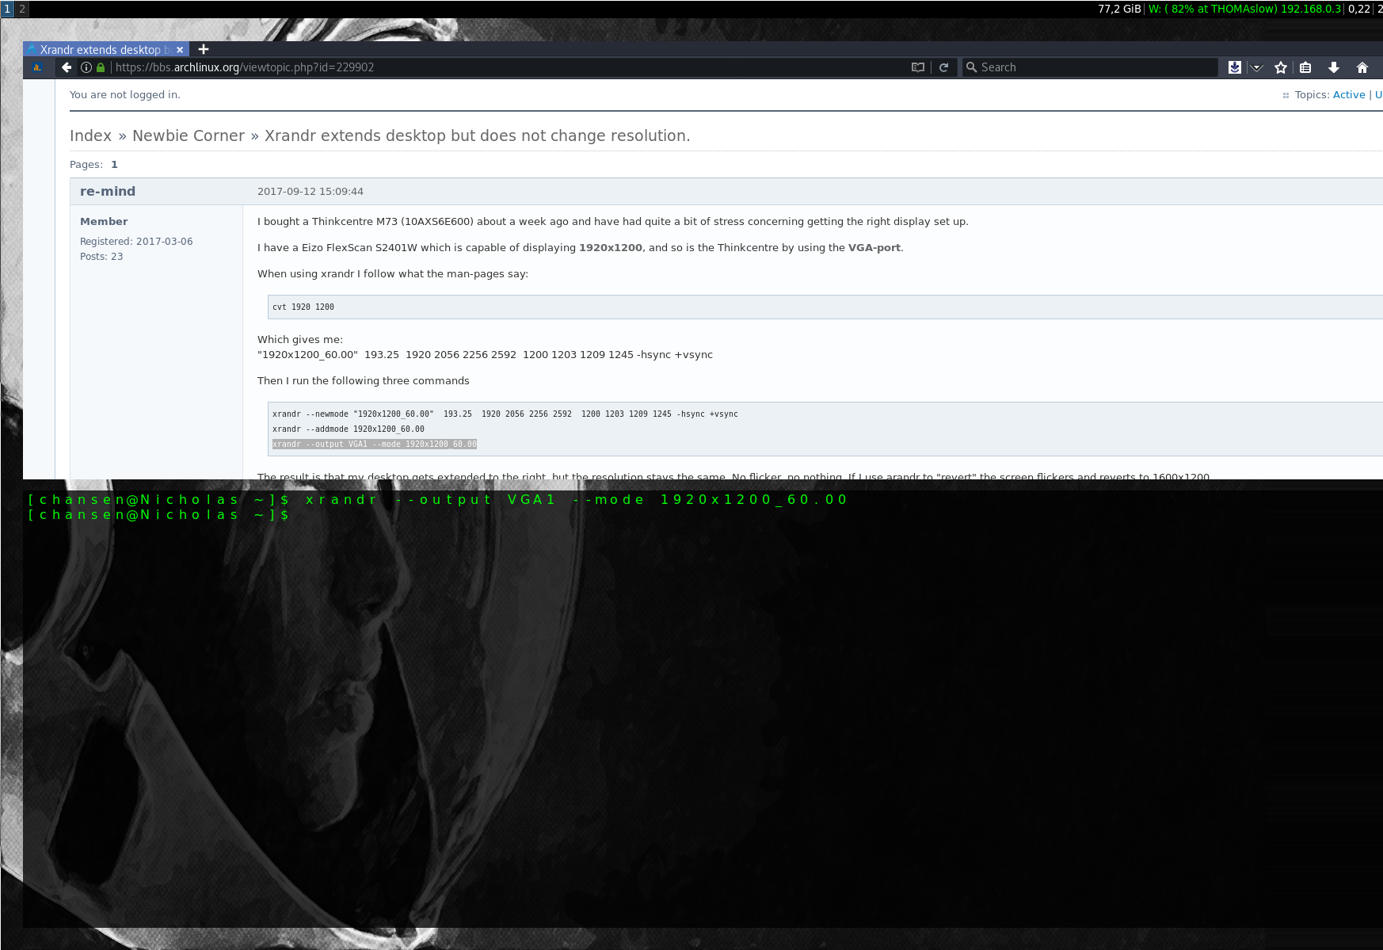Click bold '1920x1200' text in the post

click(x=611, y=247)
